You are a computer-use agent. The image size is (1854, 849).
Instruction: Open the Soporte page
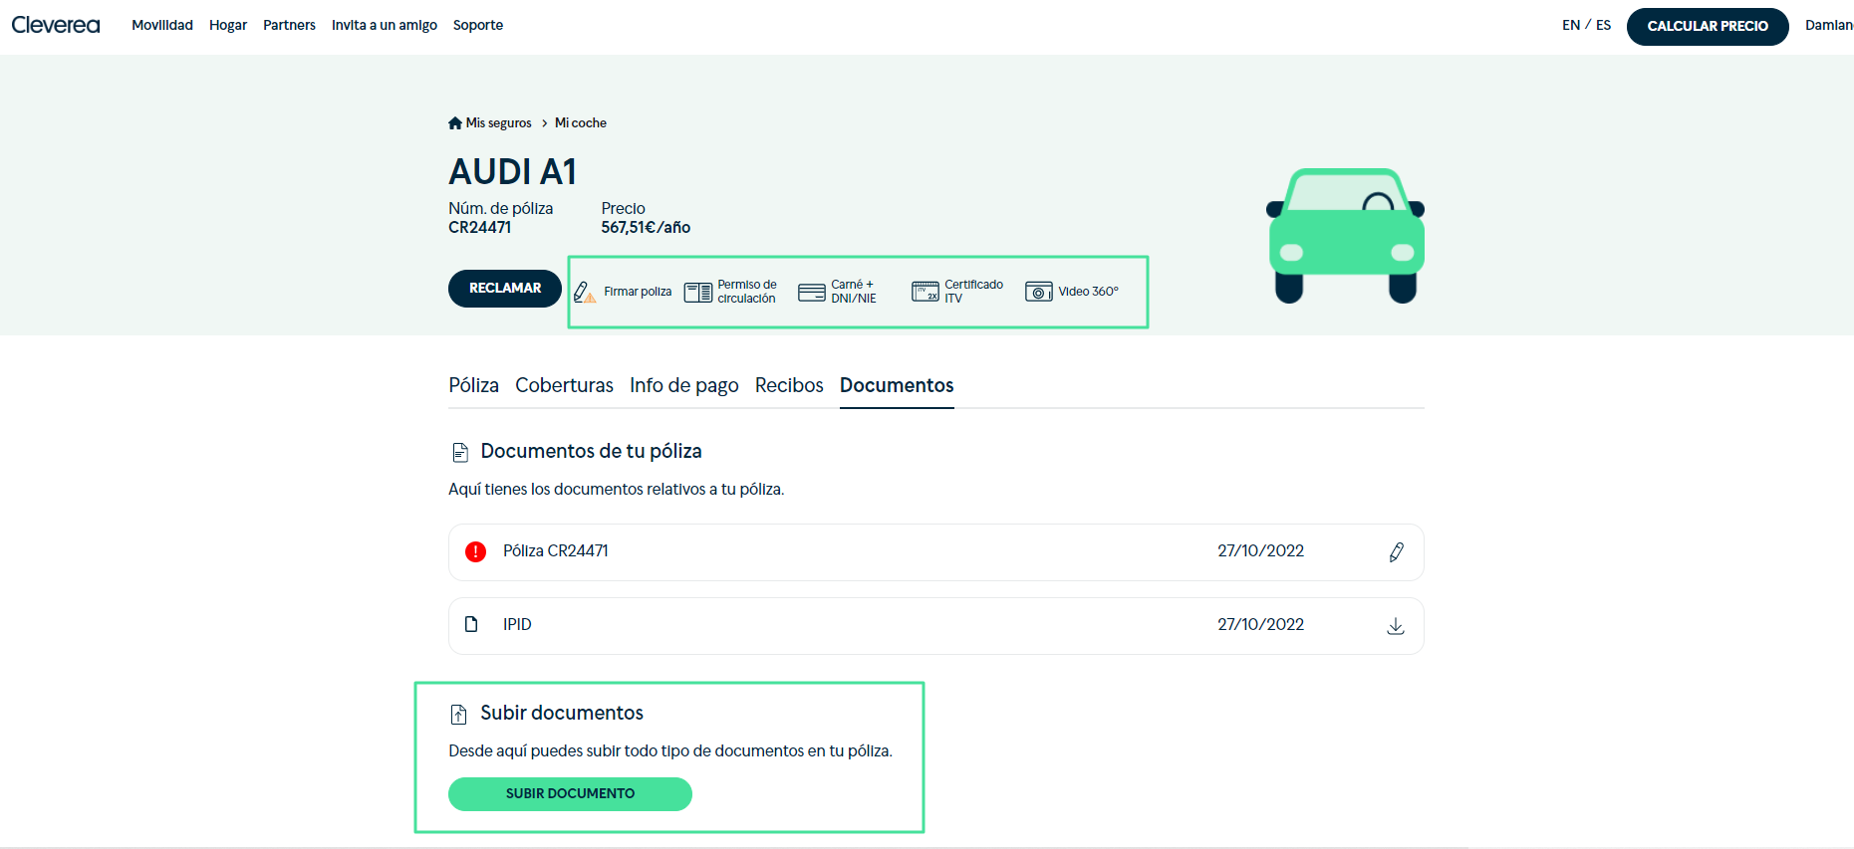click(478, 25)
